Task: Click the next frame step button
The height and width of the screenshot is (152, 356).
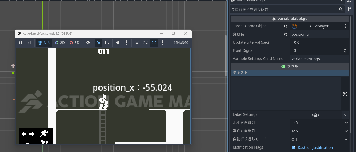Action: tap(29, 43)
